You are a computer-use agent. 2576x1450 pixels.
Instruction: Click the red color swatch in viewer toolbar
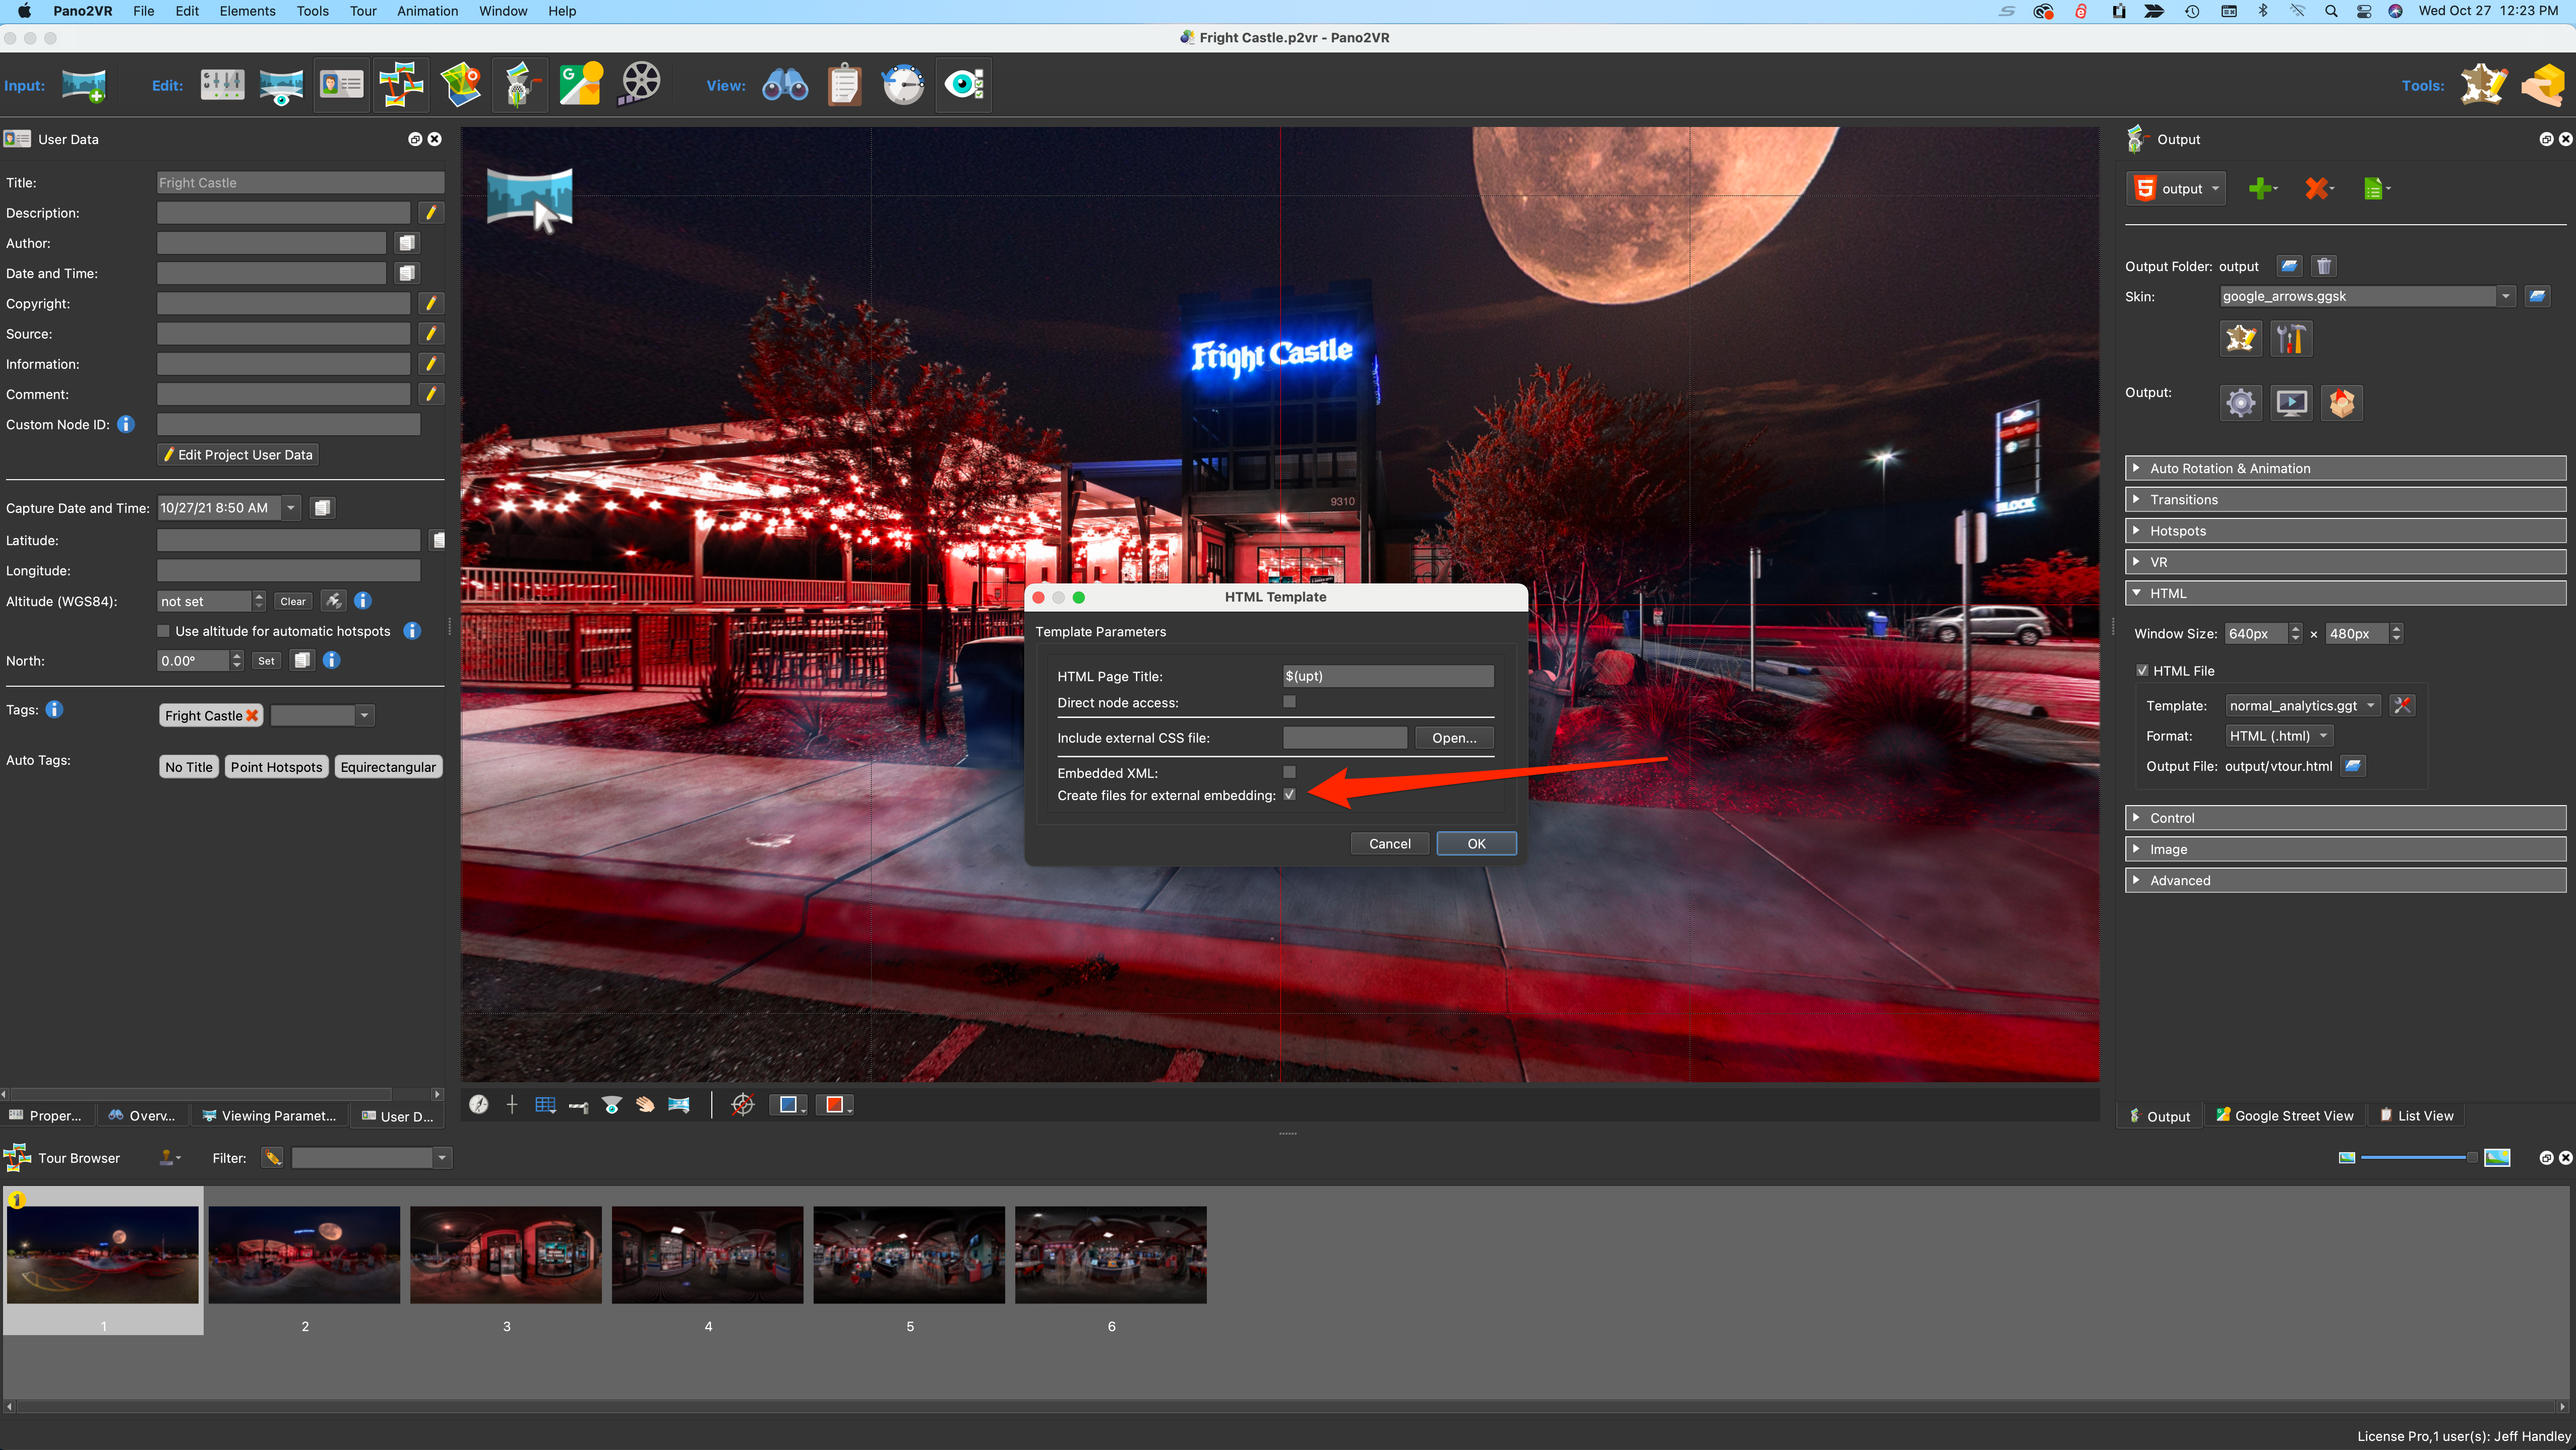click(x=836, y=1104)
